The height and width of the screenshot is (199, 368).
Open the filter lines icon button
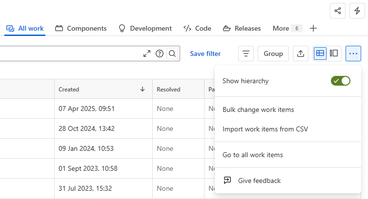pyautogui.click(x=245, y=54)
